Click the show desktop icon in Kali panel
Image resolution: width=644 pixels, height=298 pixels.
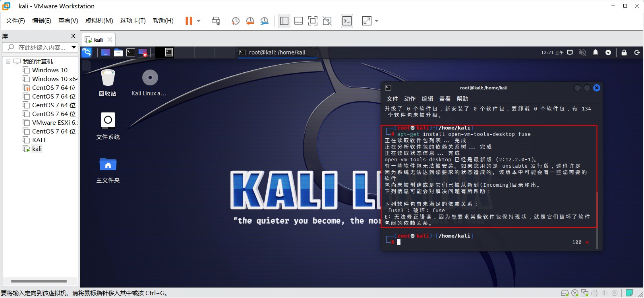105,52
